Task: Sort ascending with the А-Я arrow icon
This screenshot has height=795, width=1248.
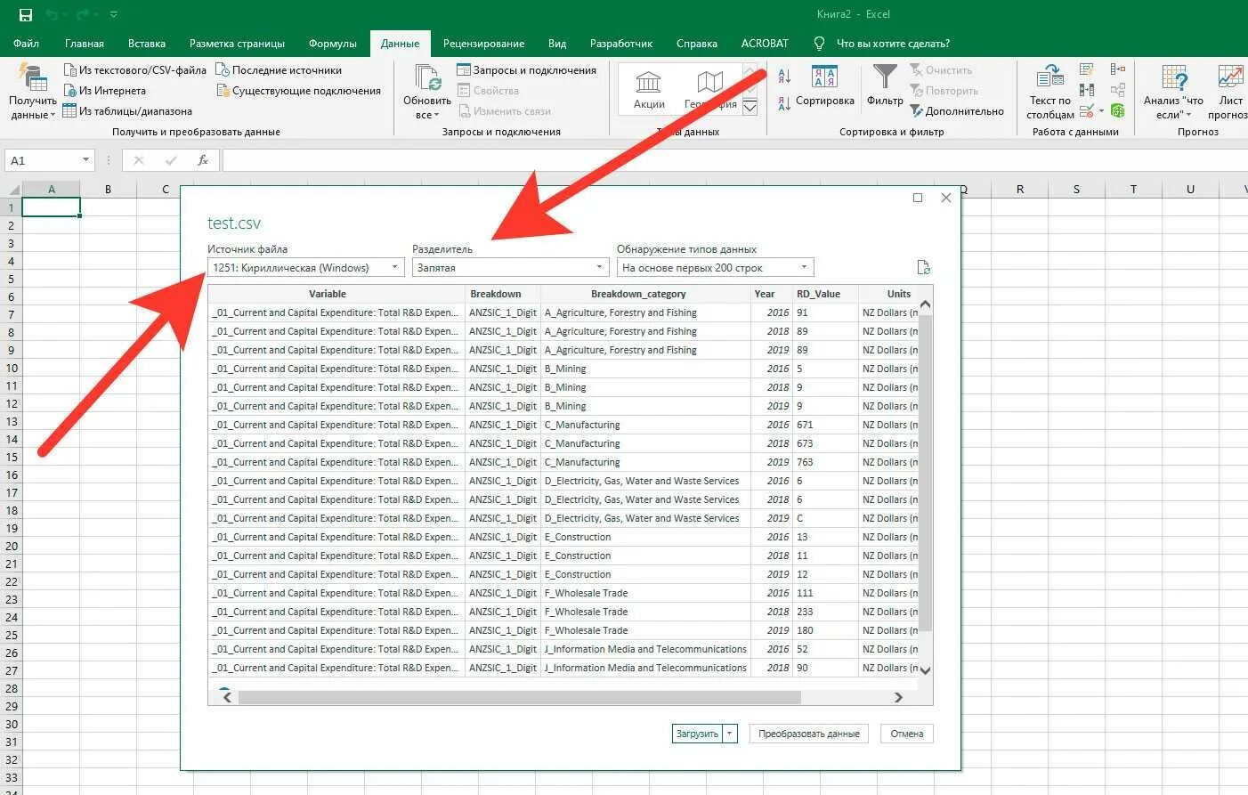Action: 784,77
